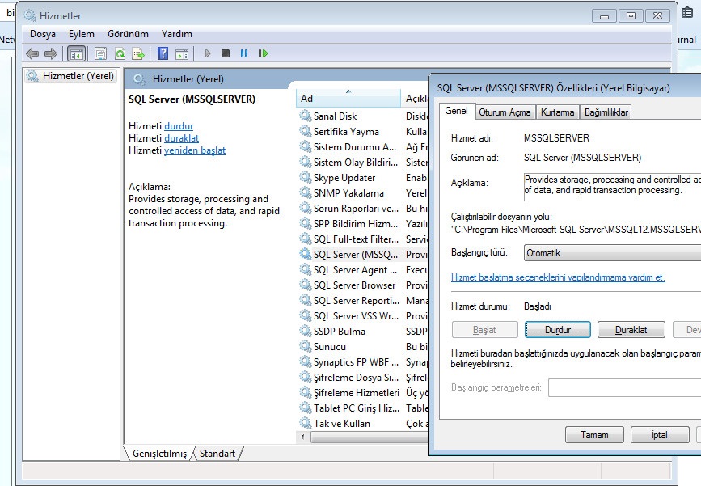The image size is (701, 486).
Task: Start the service with the play icon
Action: point(208,53)
